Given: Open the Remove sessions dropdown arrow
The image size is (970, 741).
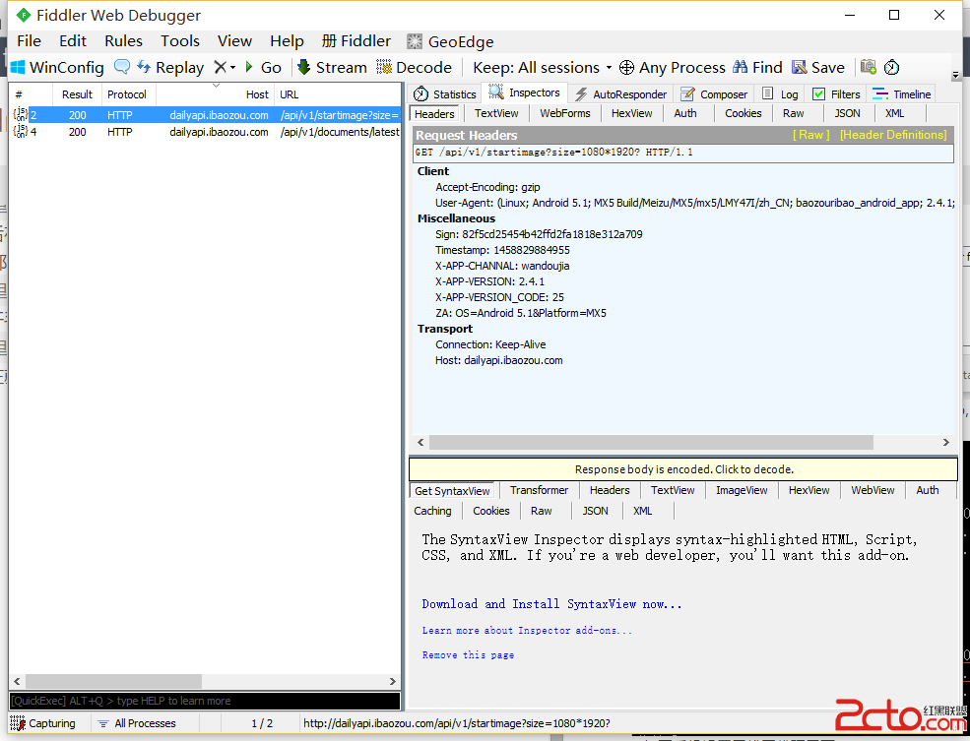Looking at the screenshot, I should point(232,67).
